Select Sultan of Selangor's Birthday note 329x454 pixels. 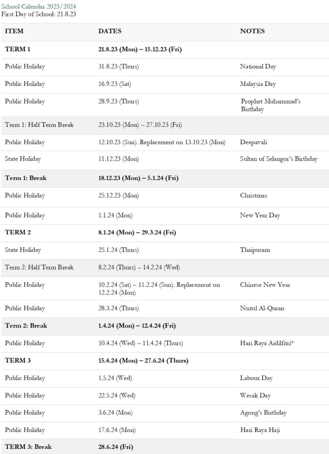coord(279,159)
